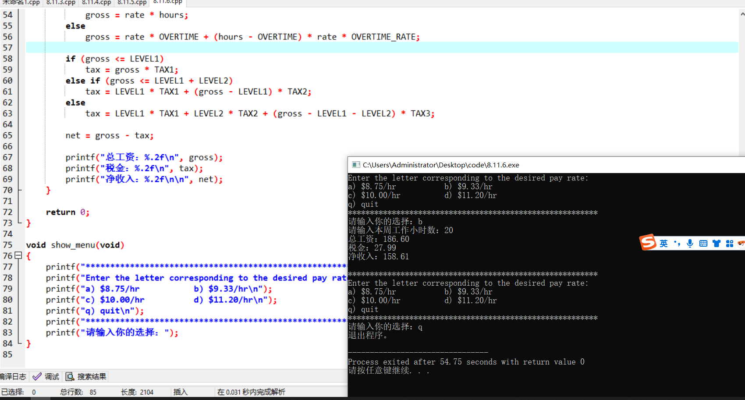Image resolution: width=745 pixels, height=400 pixels.
Task: Click status bar 总行数: 85 entry
Action: (78, 392)
